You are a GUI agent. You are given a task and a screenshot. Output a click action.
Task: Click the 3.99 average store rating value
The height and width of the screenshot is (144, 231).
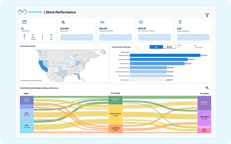point(179,29)
